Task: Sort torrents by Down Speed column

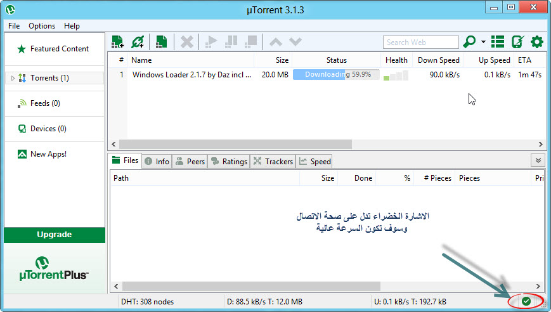Action: pos(438,60)
